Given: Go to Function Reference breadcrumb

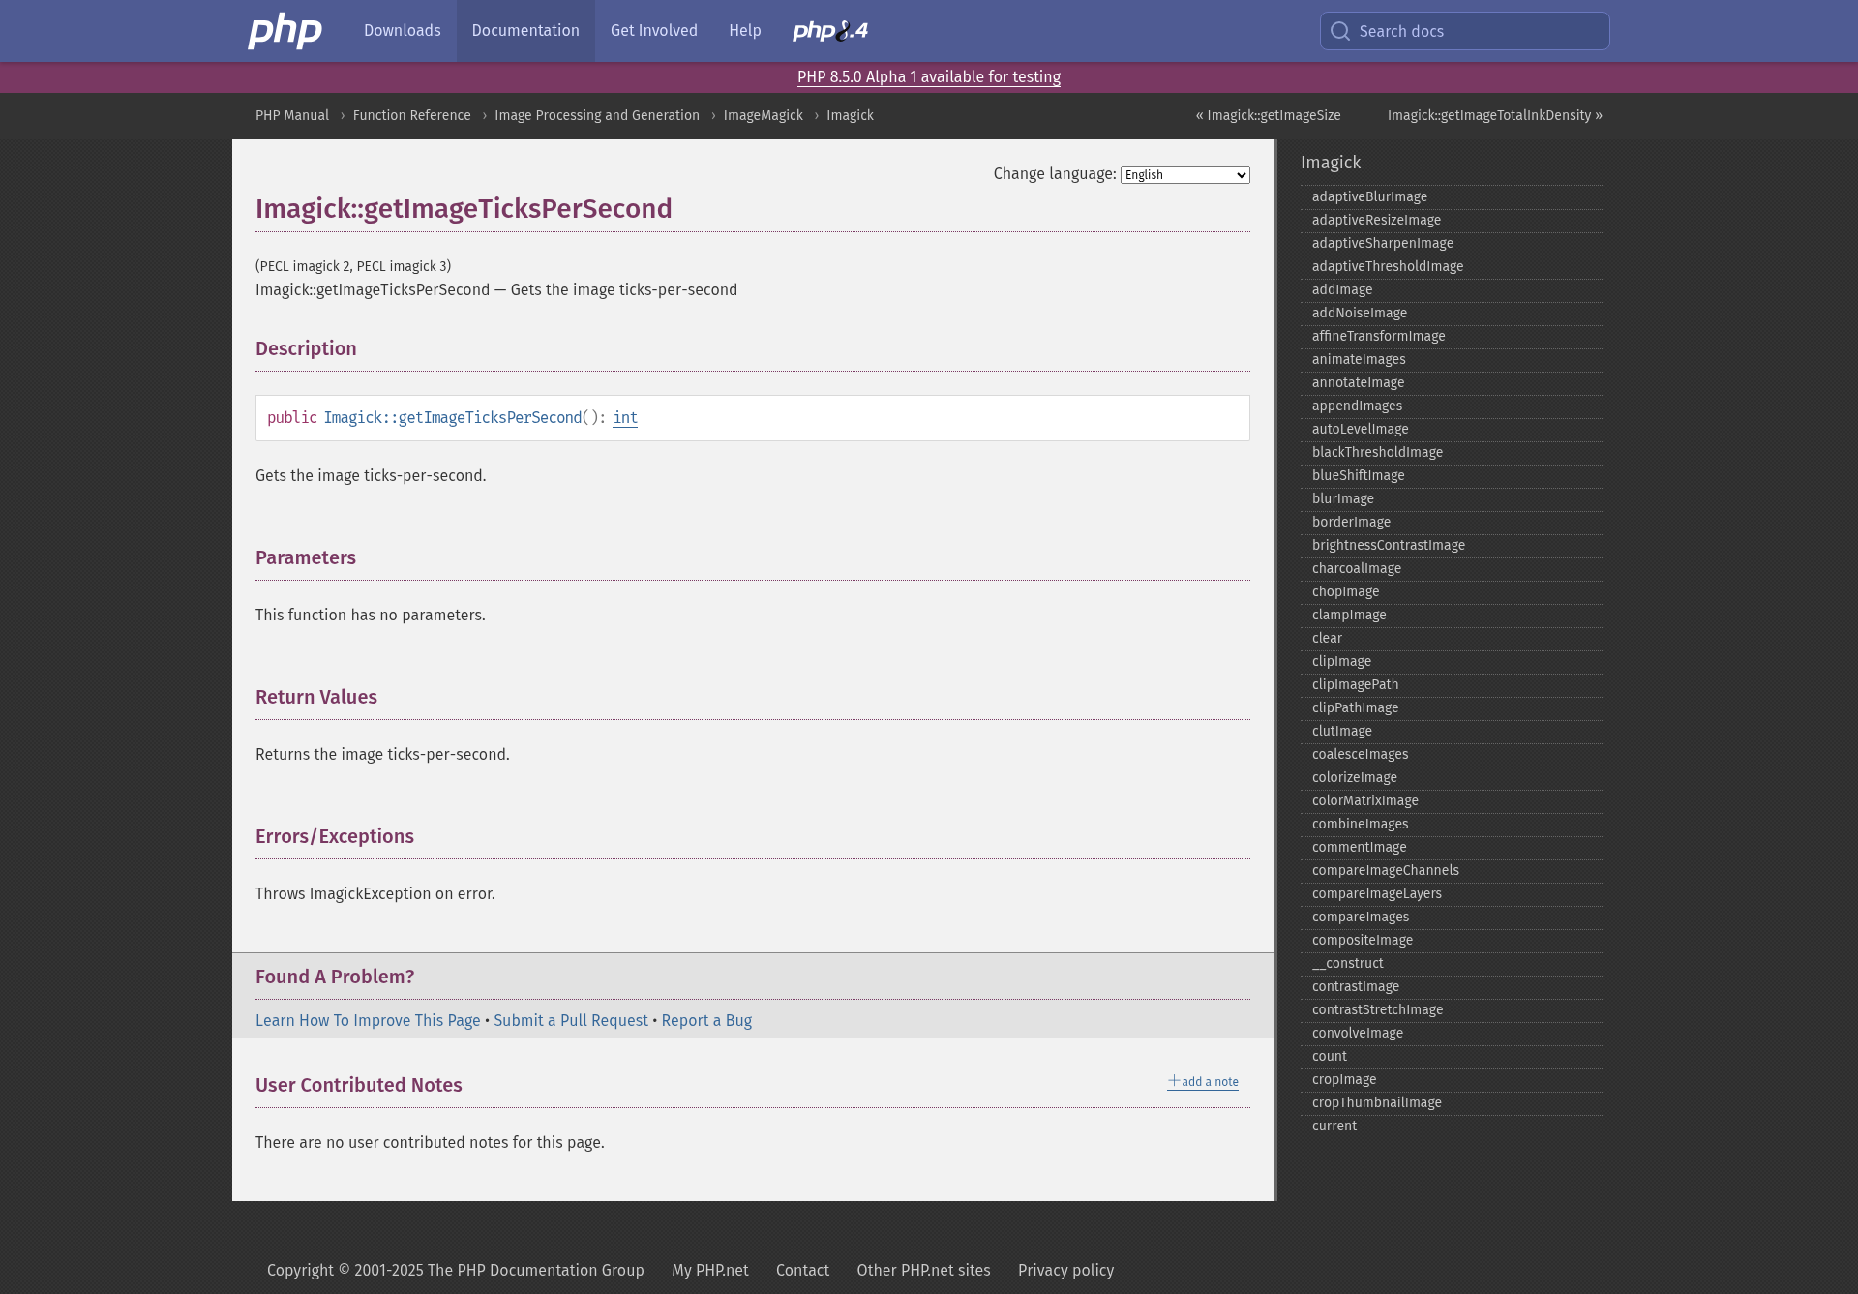Looking at the screenshot, I should (x=412, y=115).
